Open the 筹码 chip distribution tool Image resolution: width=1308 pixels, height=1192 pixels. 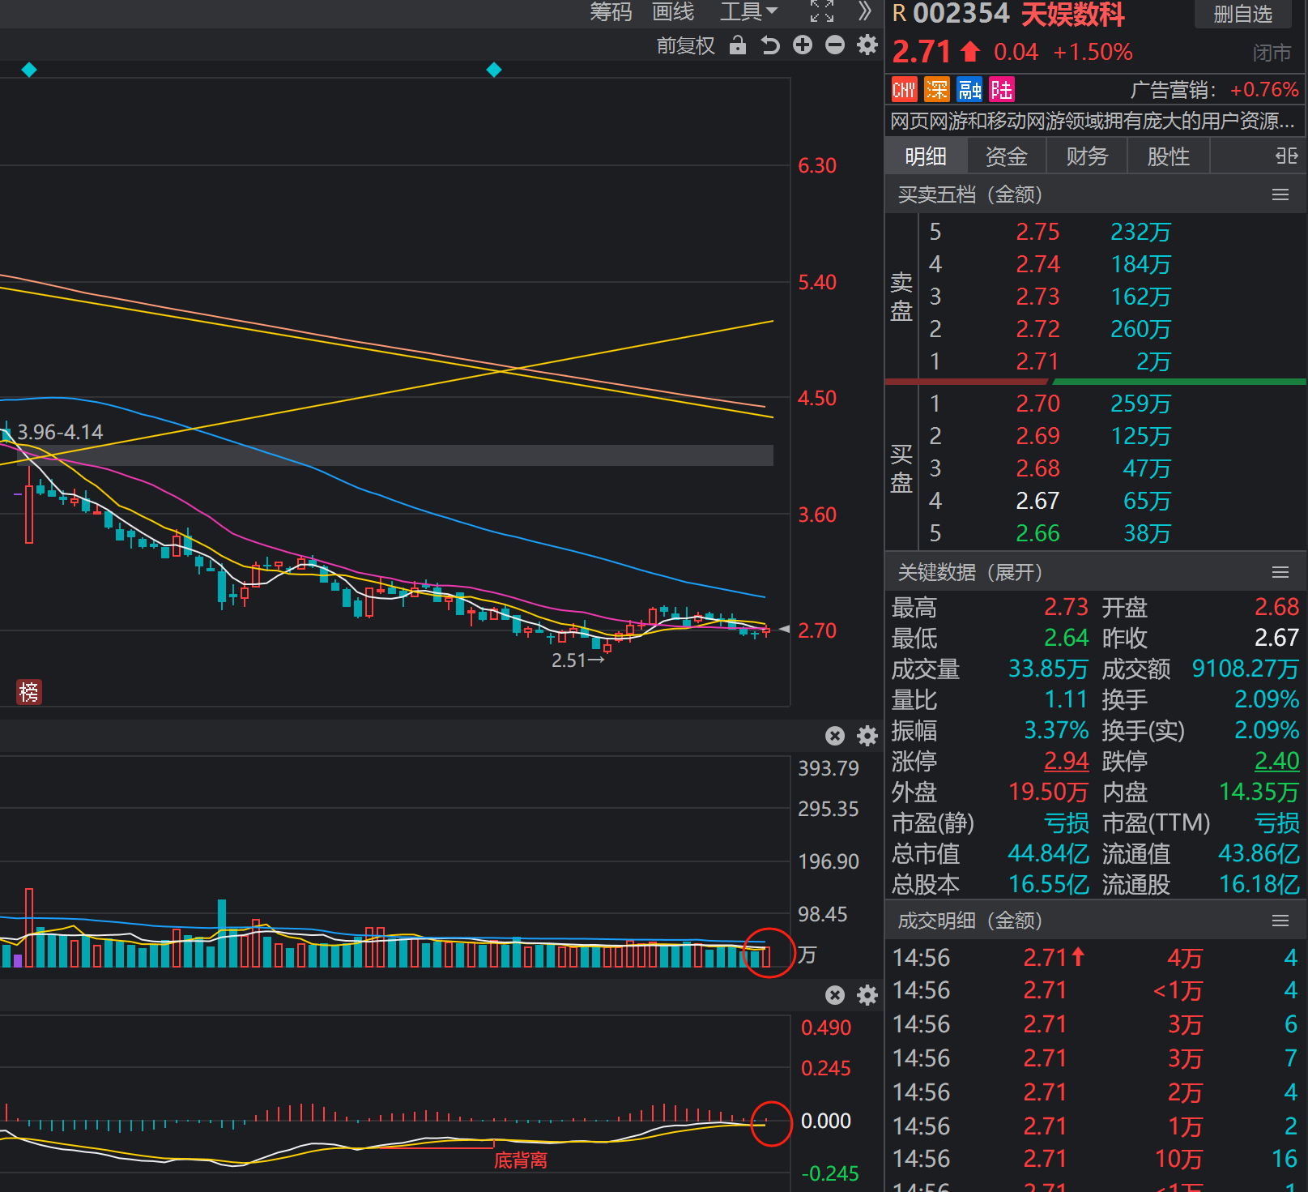(611, 11)
